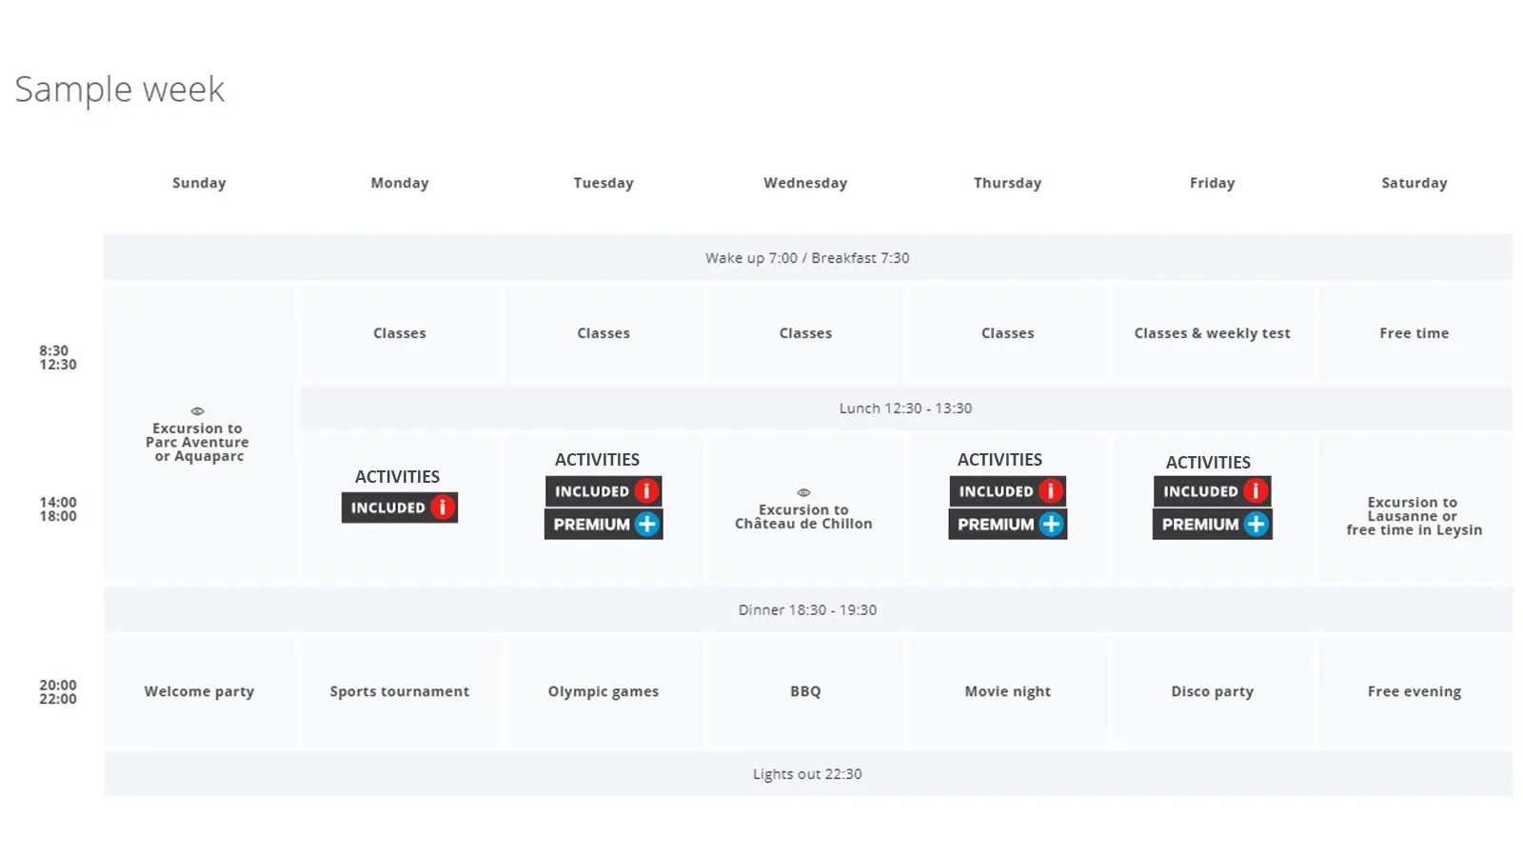Click Friday's Included activities button
Screen dimensions: 1523x857
coord(1200,491)
